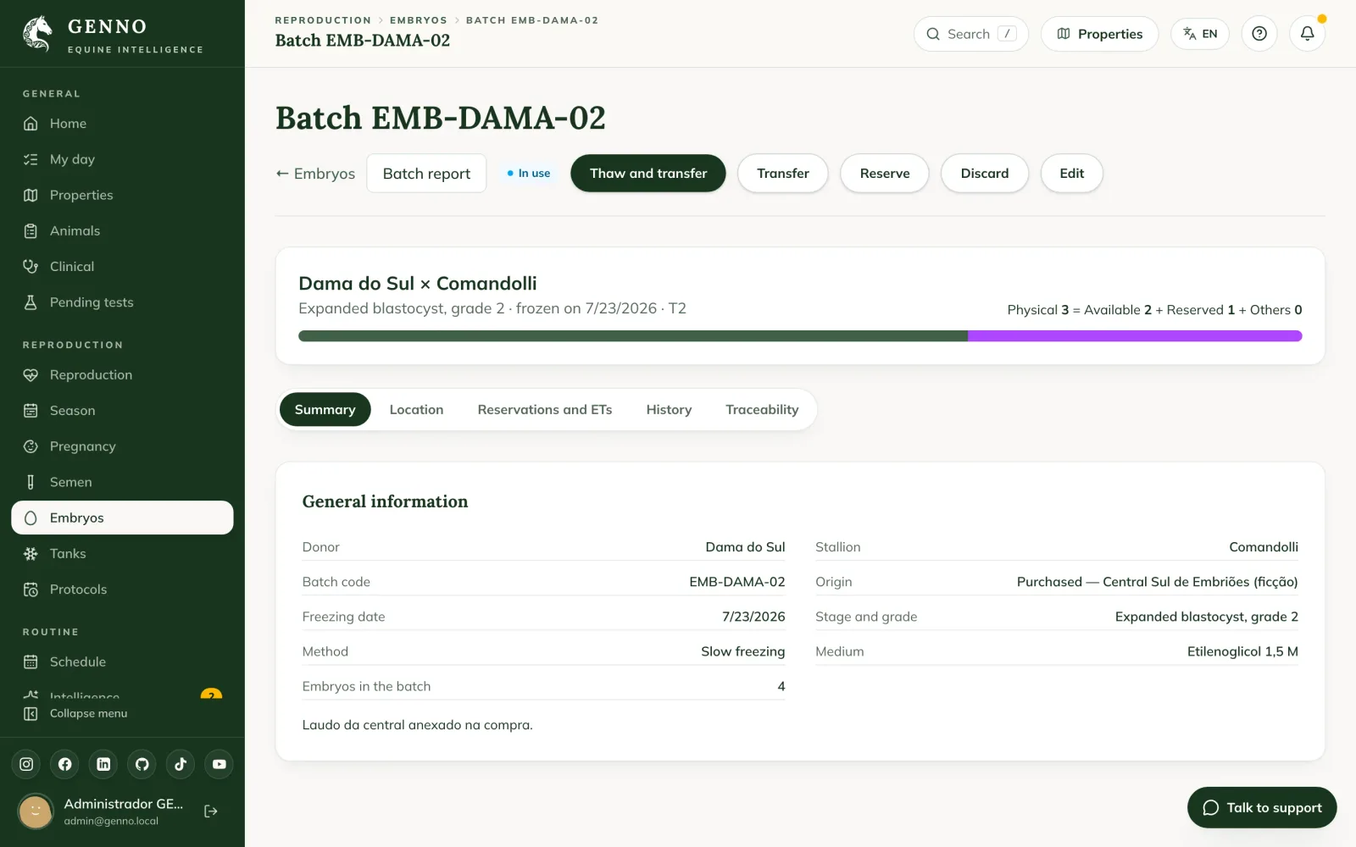Click the Reserve button
This screenshot has width=1356, height=847.
(885, 173)
